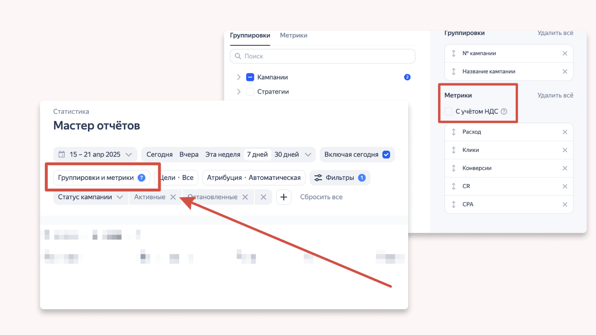Select the Эта неделя period preset
This screenshot has height=335, width=596.
point(223,154)
